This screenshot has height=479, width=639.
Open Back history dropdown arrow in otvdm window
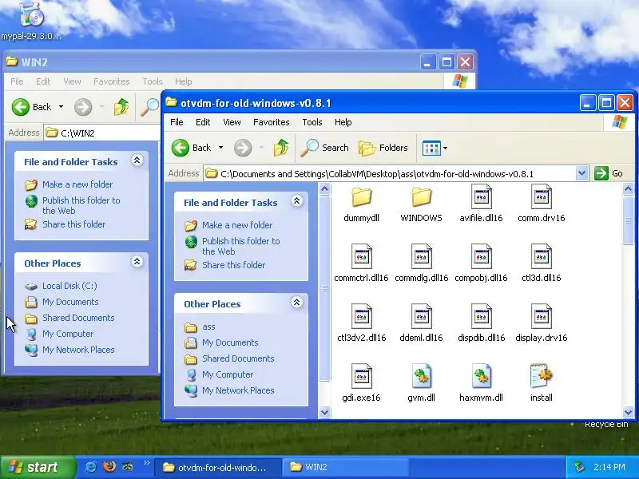[x=221, y=148]
